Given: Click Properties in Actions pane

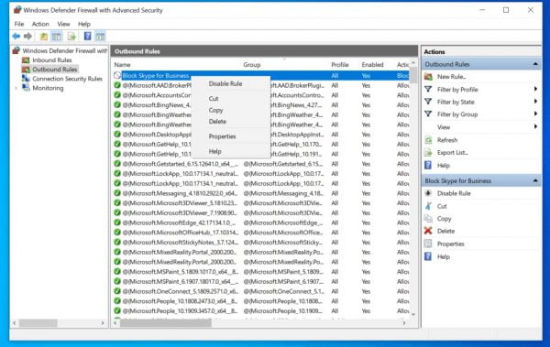Looking at the screenshot, I should [450, 244].
